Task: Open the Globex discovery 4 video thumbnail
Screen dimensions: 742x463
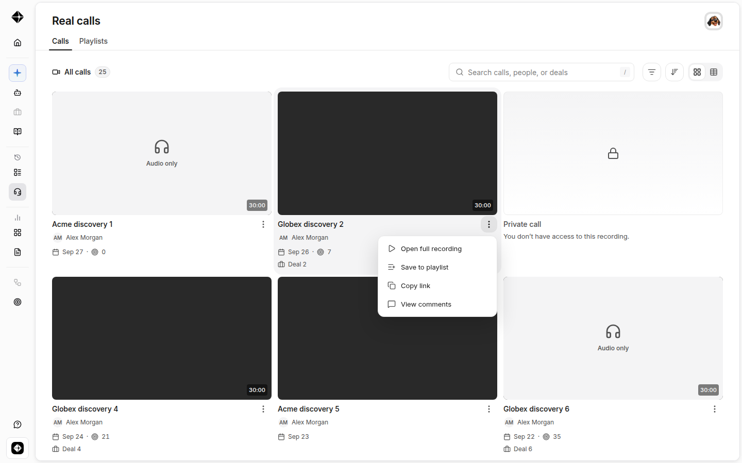Action: (162, 338)
